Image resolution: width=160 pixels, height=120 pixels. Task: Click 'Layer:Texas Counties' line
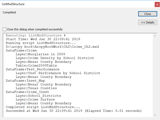pos(36,88)
